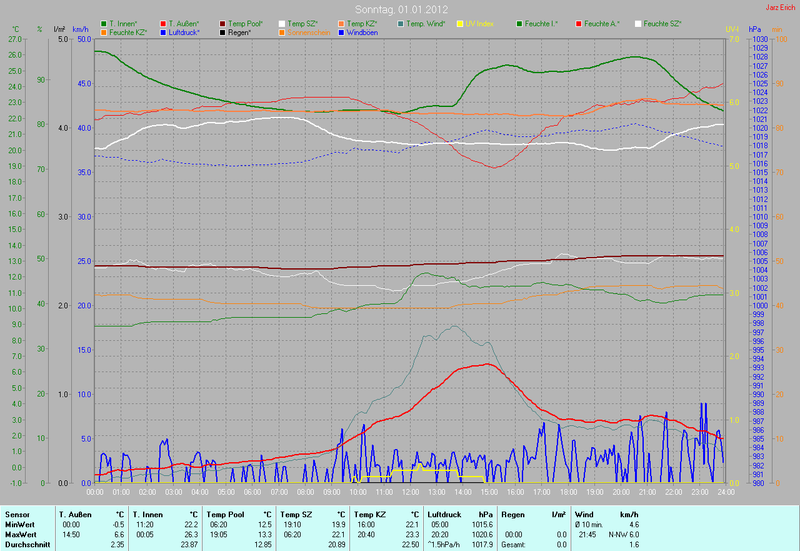This screenshot has height=551, width=800.
Task: Click the Wind column header in table
Action: tap(584, 514)
